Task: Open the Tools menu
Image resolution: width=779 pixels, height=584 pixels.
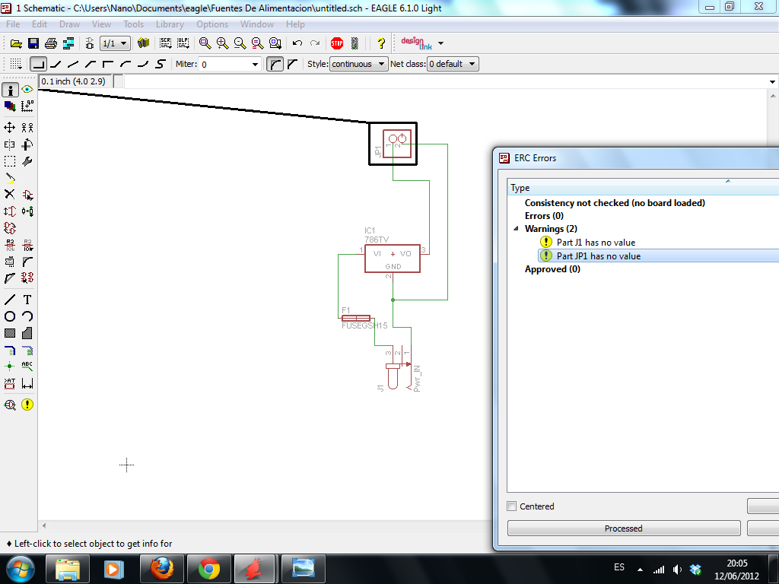Action: [133, 24]
